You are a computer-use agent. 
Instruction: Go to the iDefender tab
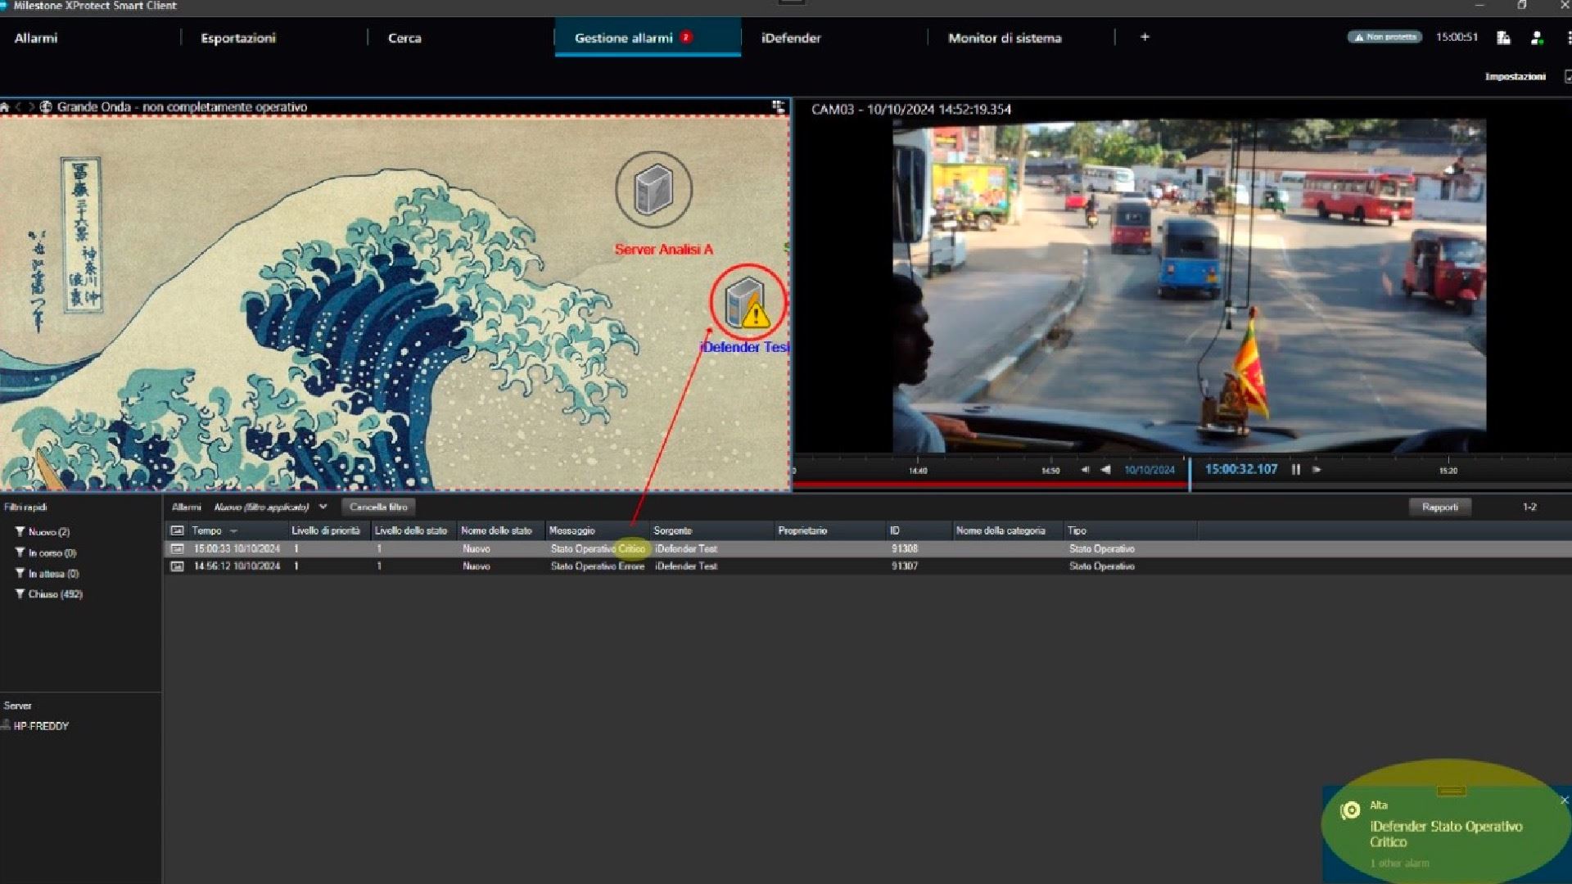pyautogui.click(x=791, y=38)
